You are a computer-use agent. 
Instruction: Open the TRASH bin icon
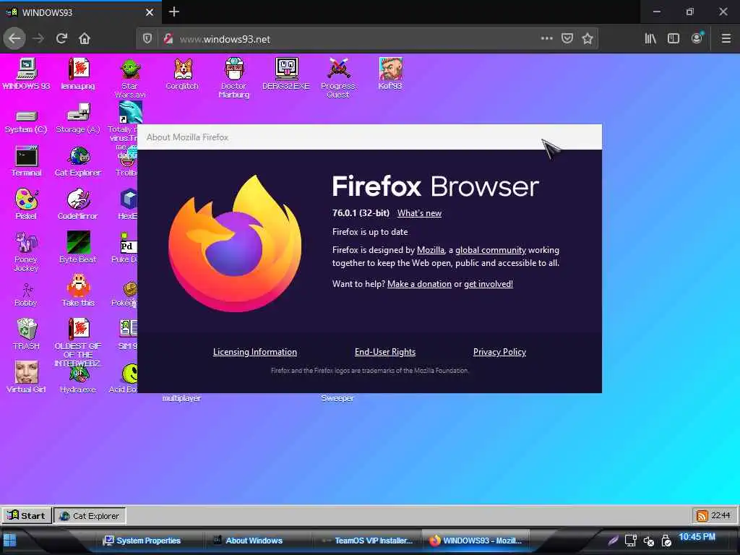26,334
